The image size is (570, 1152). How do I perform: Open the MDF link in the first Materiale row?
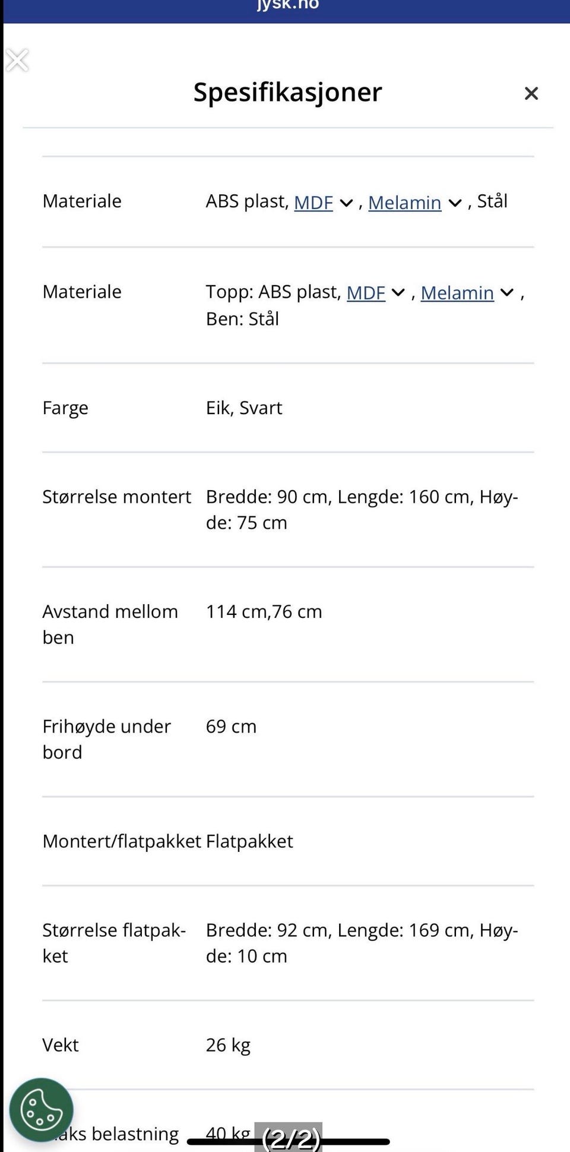point(313,203)
